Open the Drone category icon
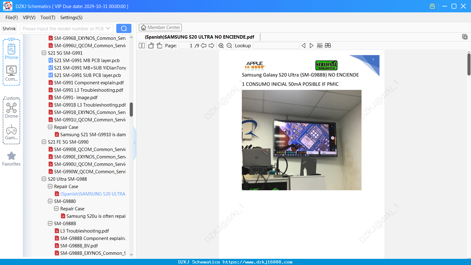The height and width of the screenshot is (265, 471). coord(11,110)
